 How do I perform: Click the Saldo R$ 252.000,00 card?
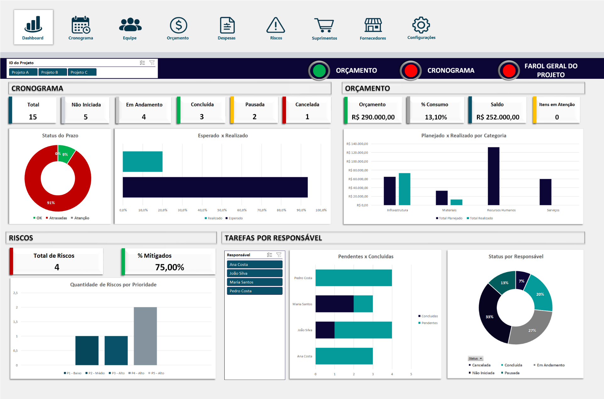pyautogui.click(x=497, y=111)
